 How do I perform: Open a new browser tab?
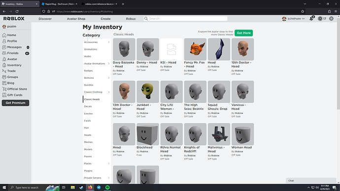[123, 4]
